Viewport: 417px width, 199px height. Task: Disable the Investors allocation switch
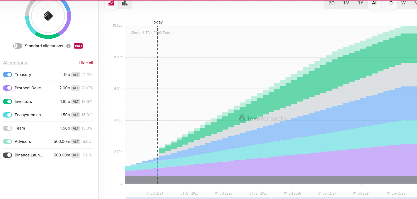[x=7, y=102]
